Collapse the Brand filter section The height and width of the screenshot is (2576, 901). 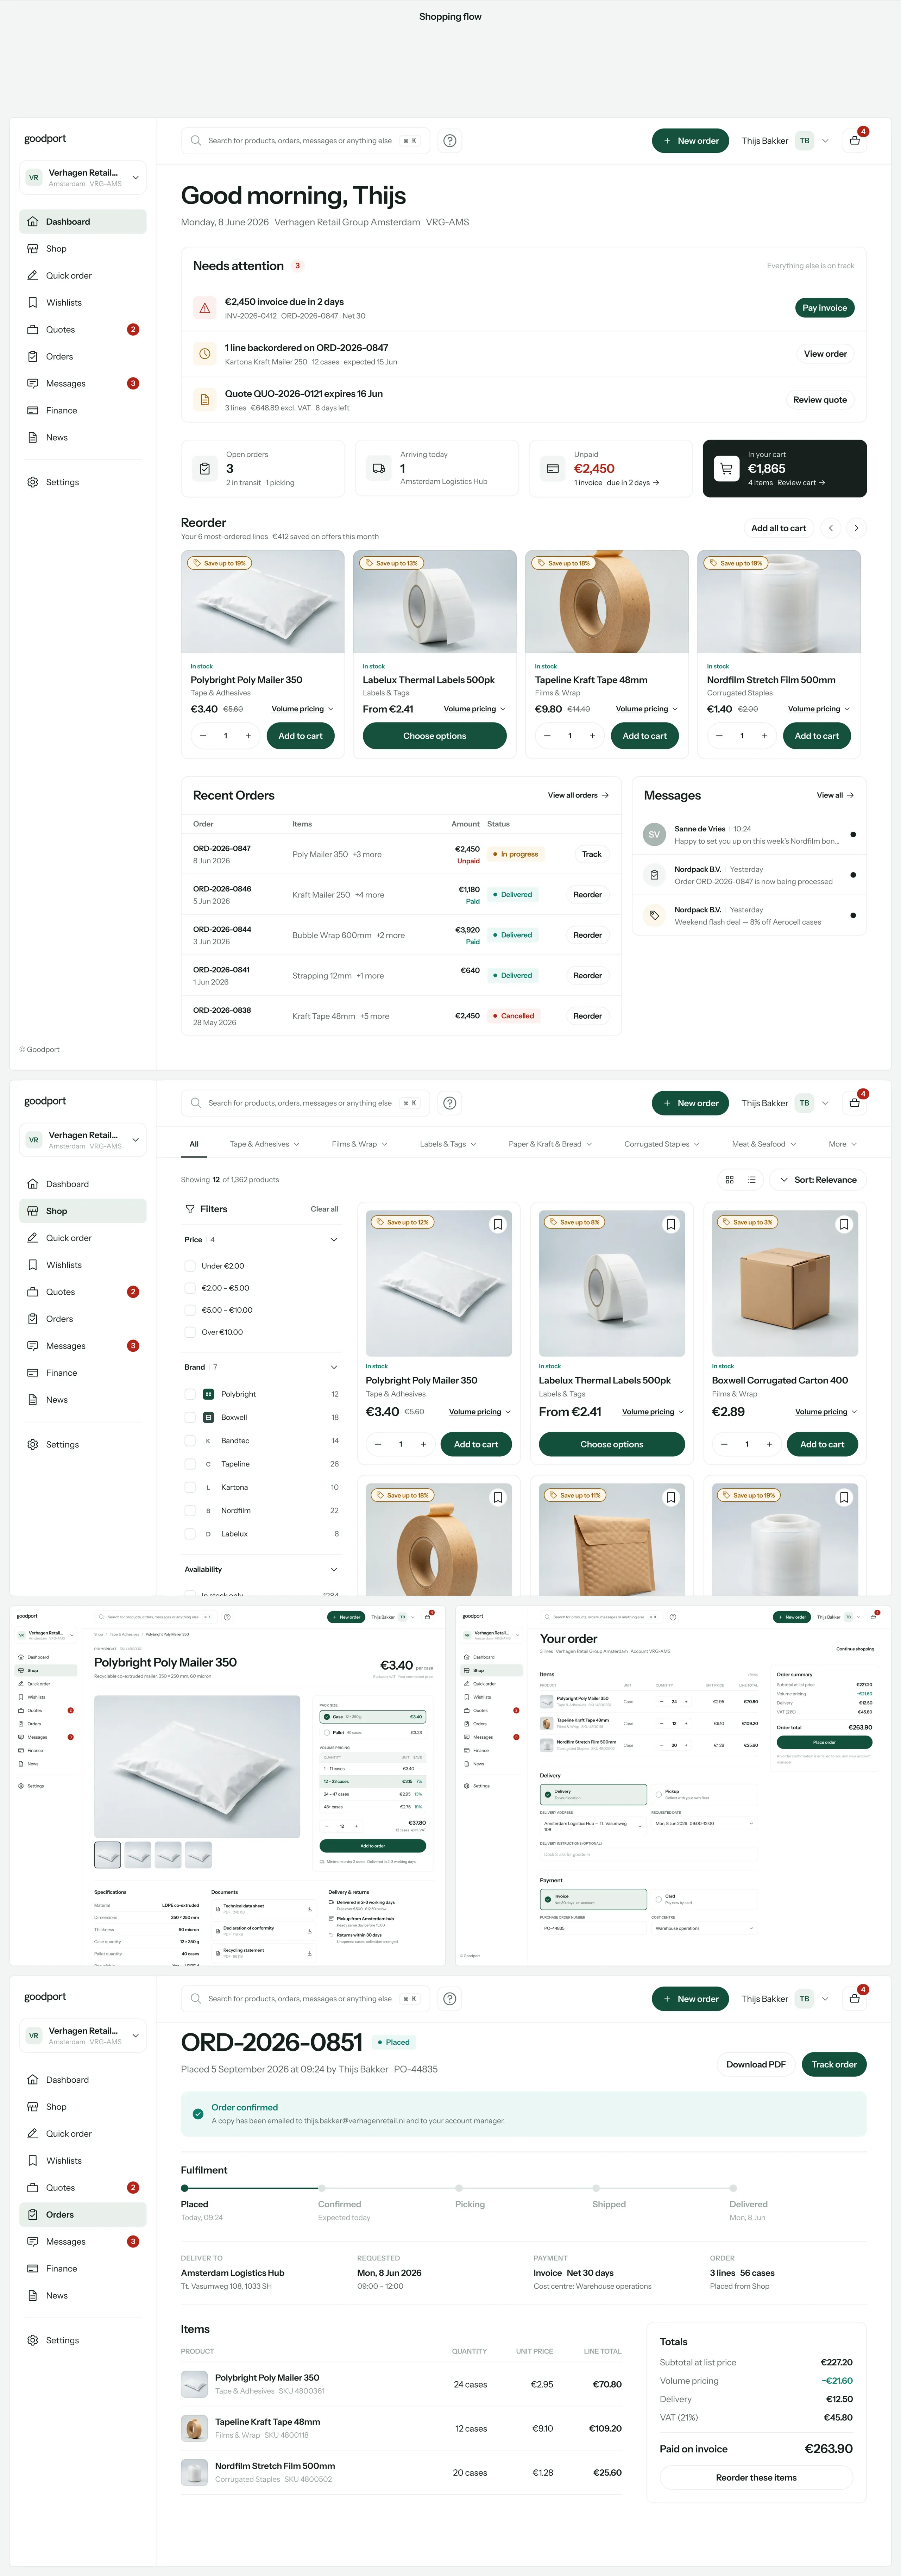click(x=334, y=1367)
